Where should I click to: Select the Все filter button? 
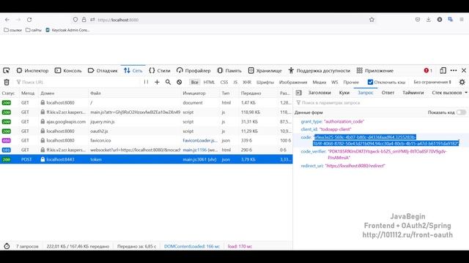tap(195, 82)
